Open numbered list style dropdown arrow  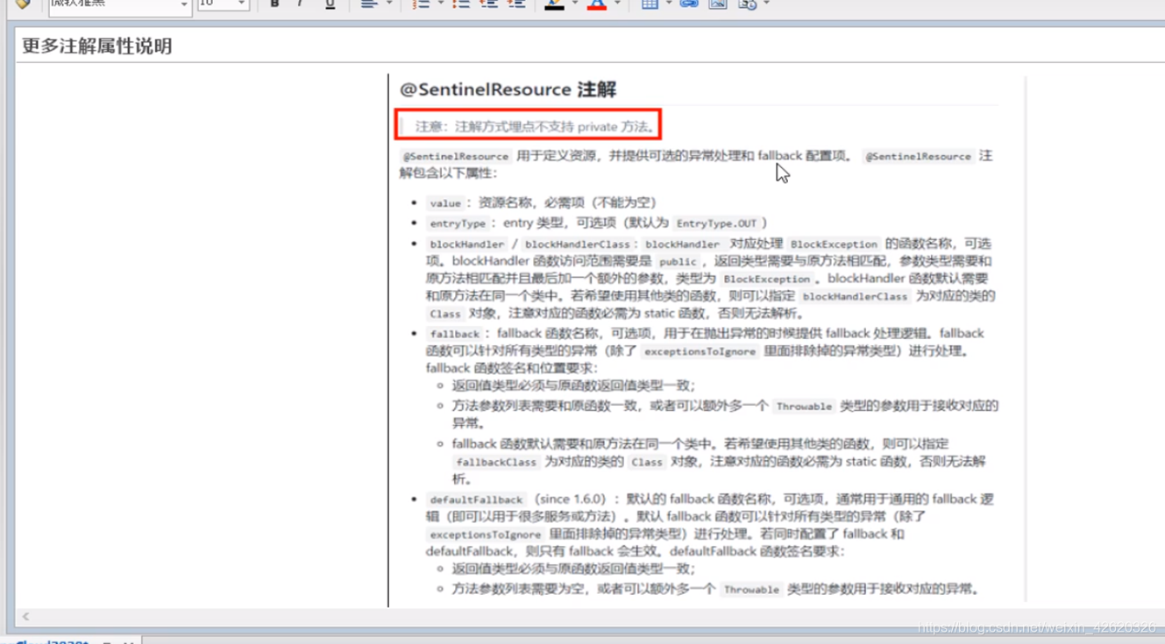click(441, 4)
